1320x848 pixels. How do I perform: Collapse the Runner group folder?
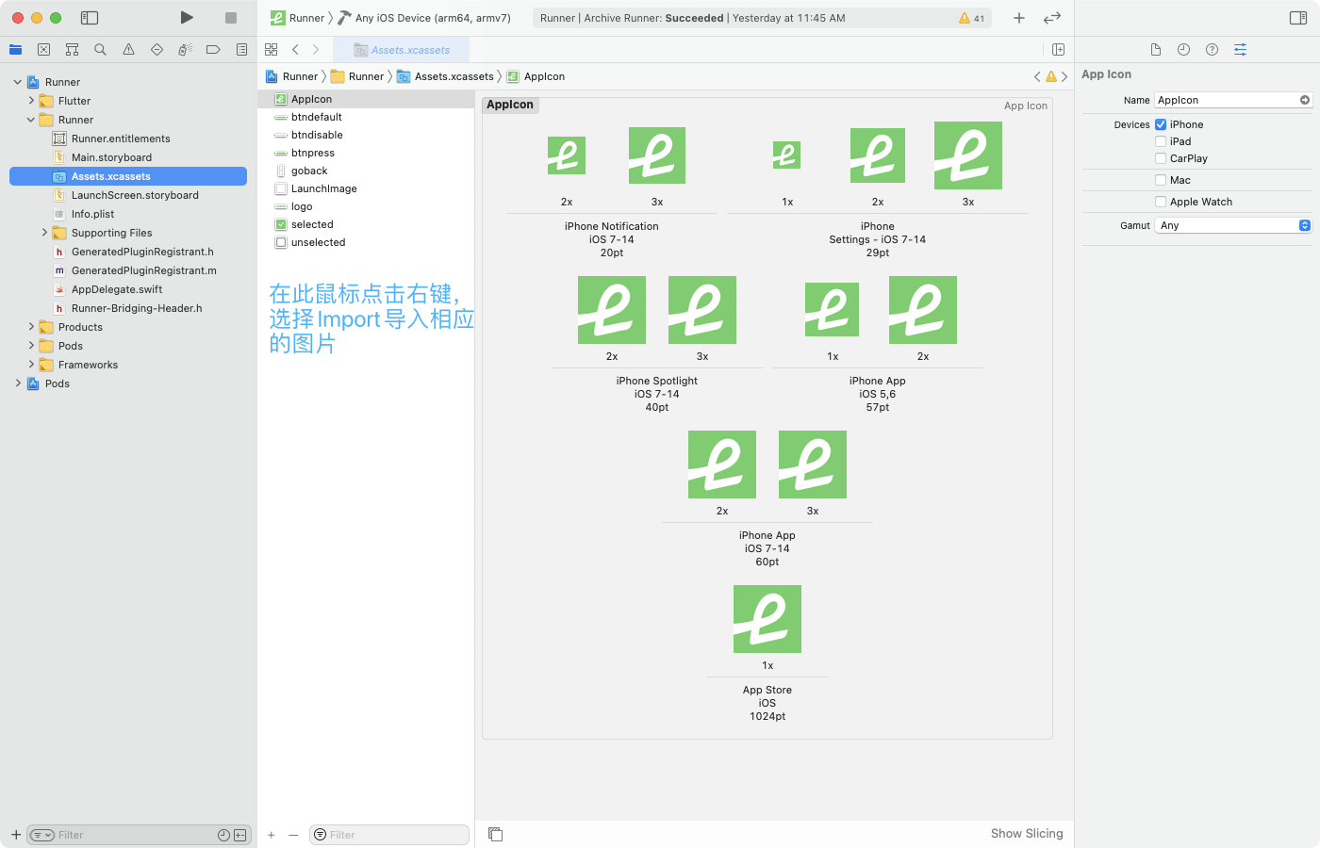31,120
